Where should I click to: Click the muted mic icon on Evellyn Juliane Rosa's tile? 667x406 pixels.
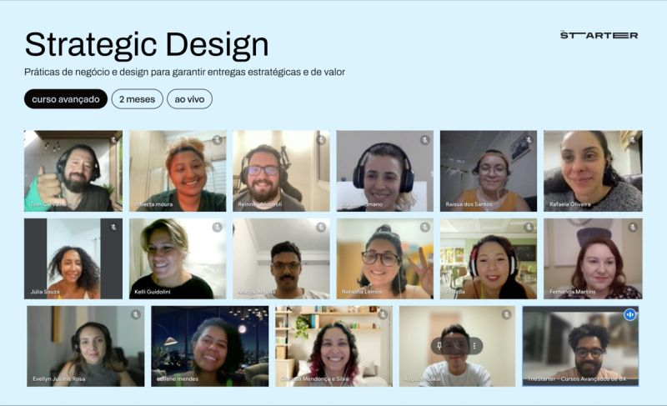(136, 314)
